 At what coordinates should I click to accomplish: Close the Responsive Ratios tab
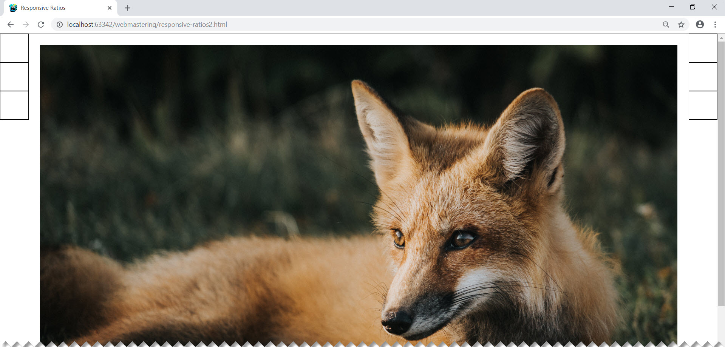(x=110, y=8)
